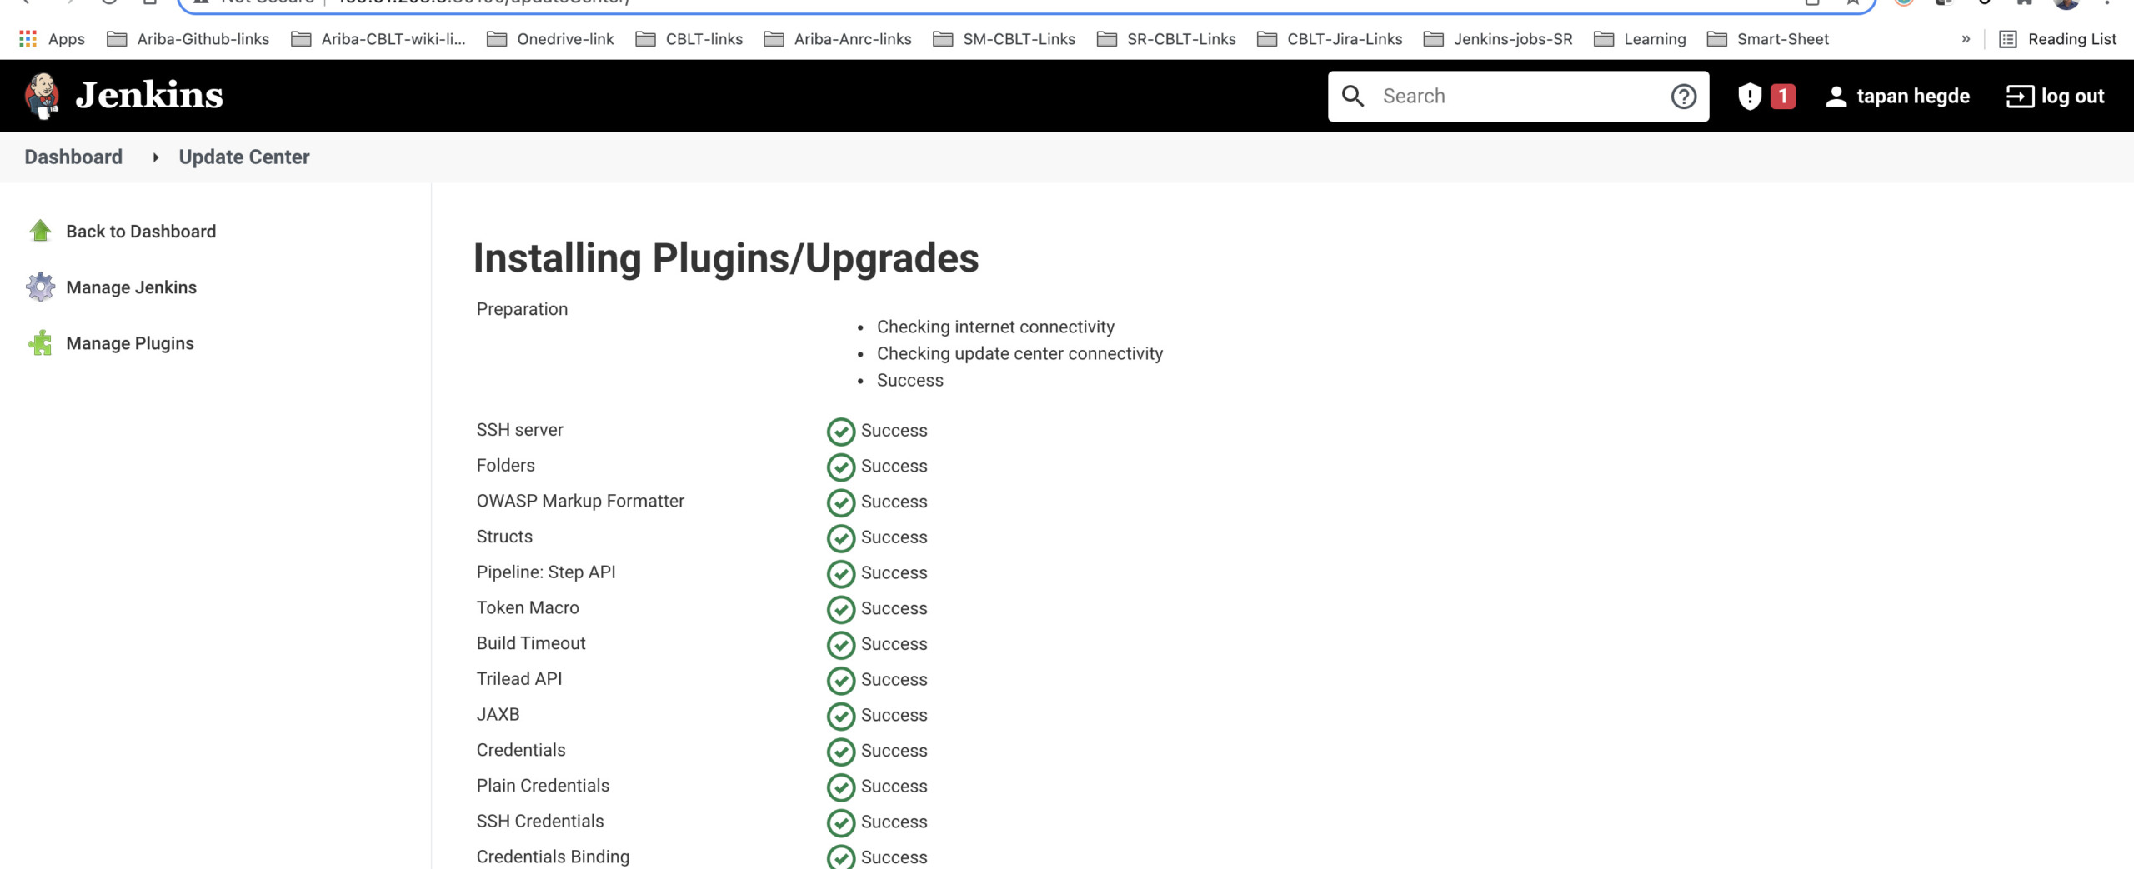2134x869 pixels.
Task: Open the Ariba-Github-links bookmark folder
Action: pyautogui.click(x=188, y=39)
